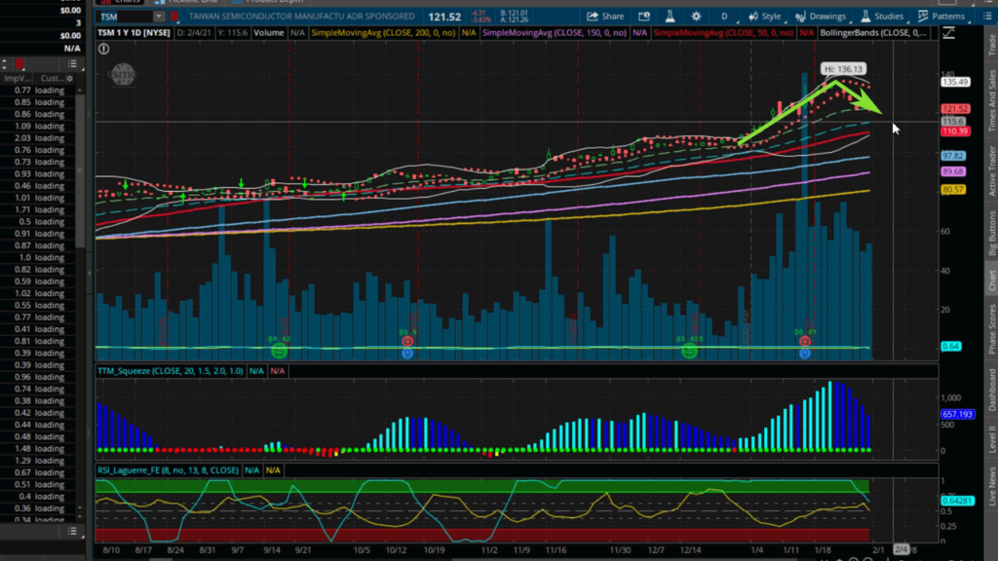Click the toolbar icon right of Share
The height and width of the screenshot is (561, 998).
[644, 17]
